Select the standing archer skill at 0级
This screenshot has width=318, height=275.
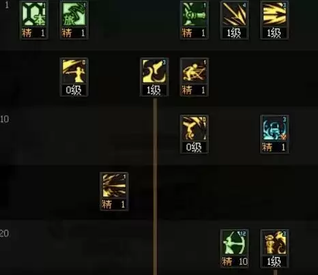(x=74, y=72)
